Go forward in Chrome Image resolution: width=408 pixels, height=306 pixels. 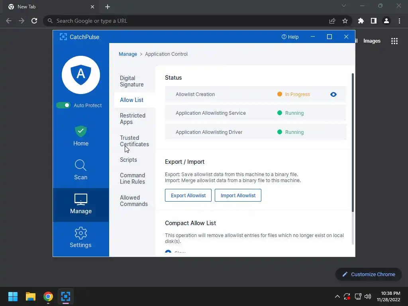click(x=22, y=21)
